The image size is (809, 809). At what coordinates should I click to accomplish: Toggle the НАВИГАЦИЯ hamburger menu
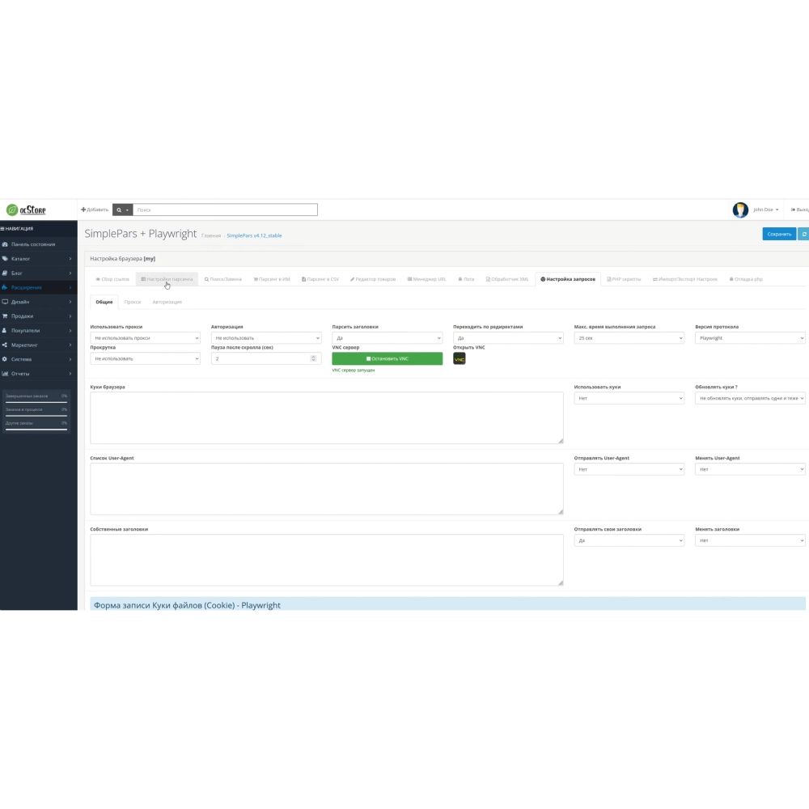18,229
